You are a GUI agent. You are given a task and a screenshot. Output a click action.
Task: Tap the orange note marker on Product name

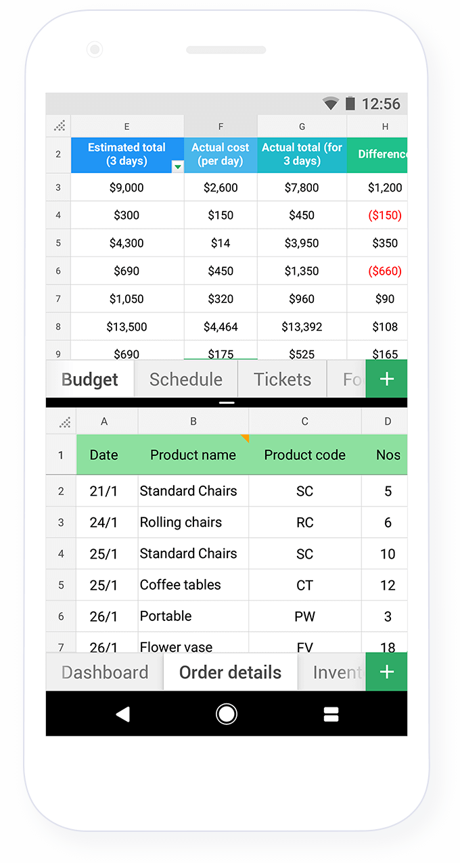244,440
